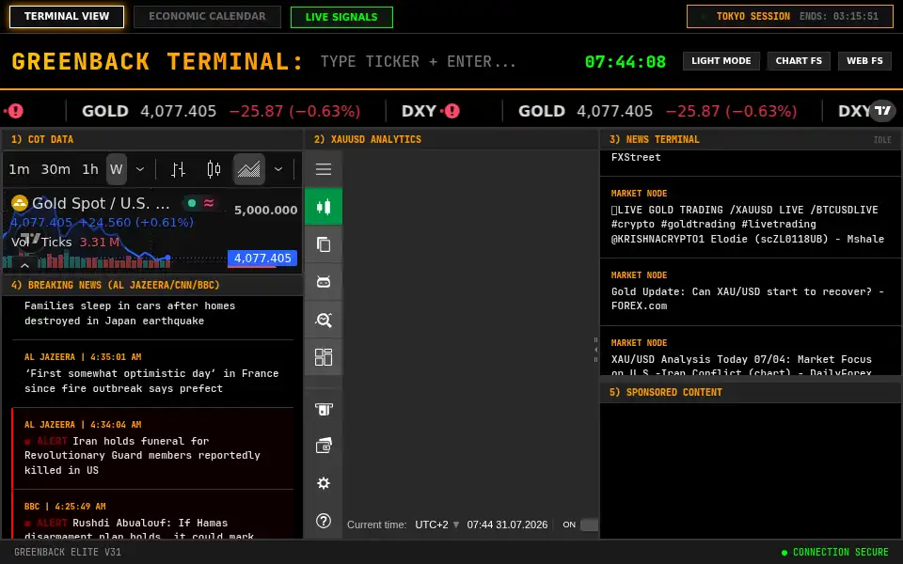Click the gold bars symbol logo
903x564 pixels.
20,203
